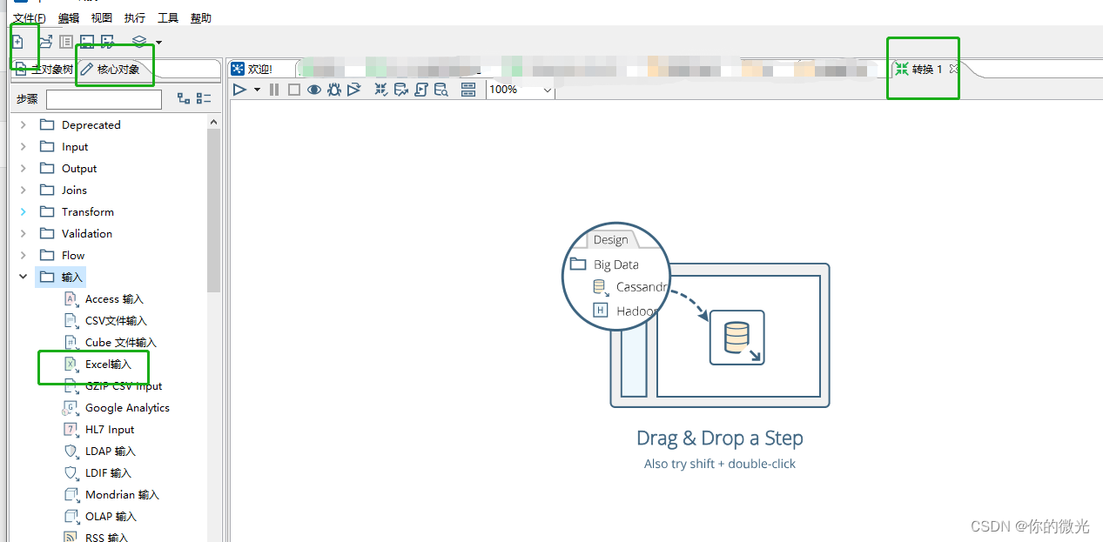Viewport: 1103px width, 542px height.
Task: Open the 100% zoom dropdown
Action: (x=521, y=90)
